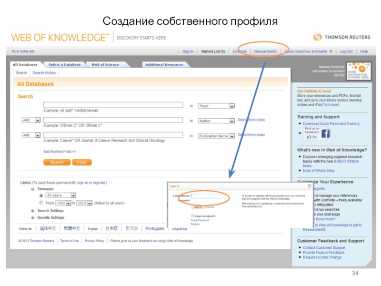Click the Facebook Like thumbs-up button

click(x=311, y=137)
